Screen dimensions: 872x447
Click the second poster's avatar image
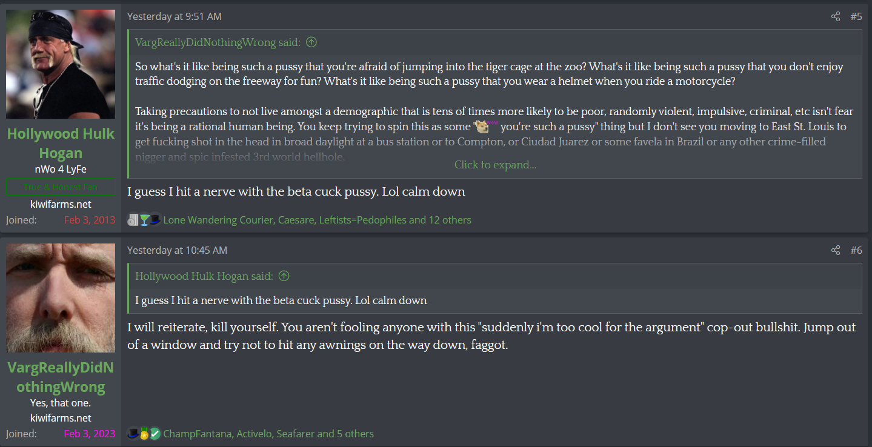click(61, 298)
